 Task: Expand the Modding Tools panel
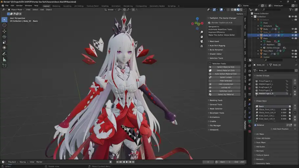point(216,100)
